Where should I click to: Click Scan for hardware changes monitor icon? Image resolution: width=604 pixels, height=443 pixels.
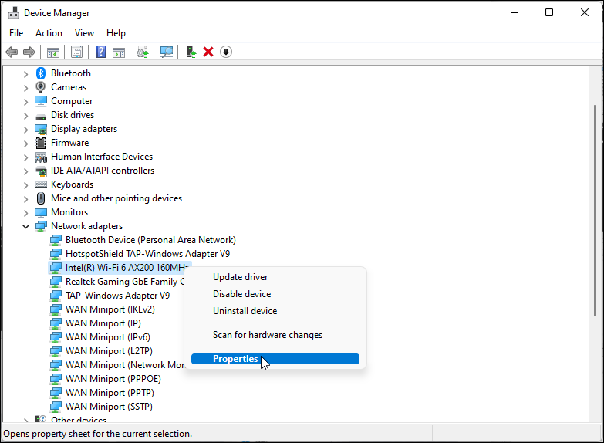point(167,52)
